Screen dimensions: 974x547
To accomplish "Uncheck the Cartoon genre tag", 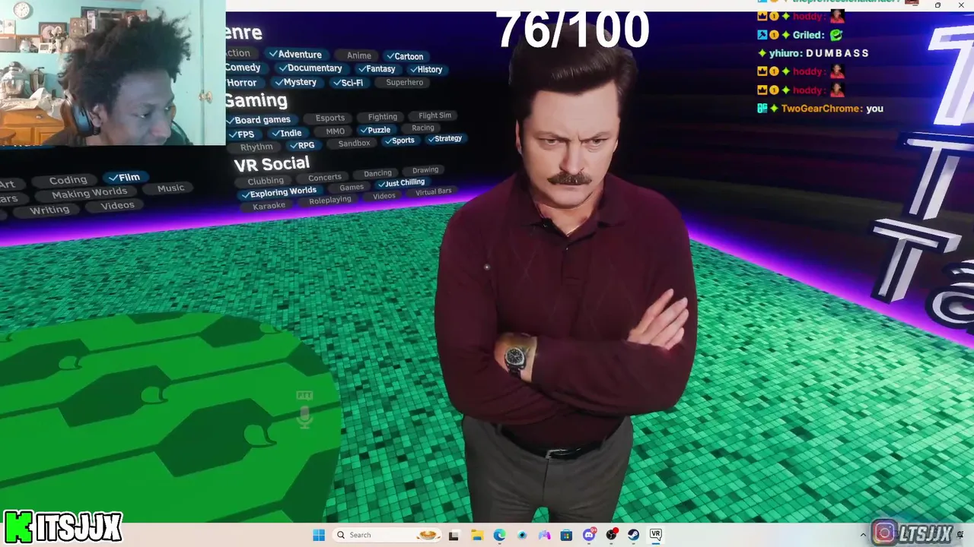I will click(x=404, y=56).
